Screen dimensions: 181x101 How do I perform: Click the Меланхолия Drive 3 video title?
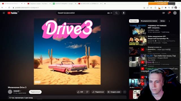pyautogui.click(x=17, y=87)
